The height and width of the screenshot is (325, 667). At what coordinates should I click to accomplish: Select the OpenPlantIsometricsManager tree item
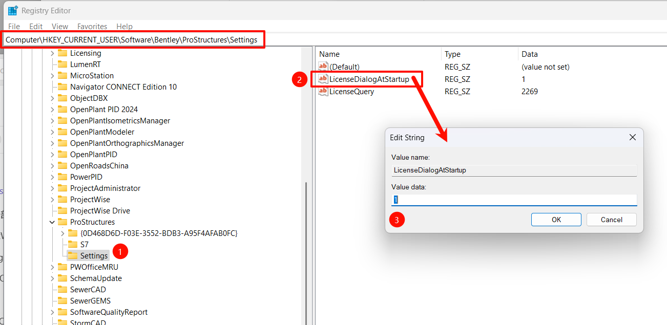[x=120, y=121]
